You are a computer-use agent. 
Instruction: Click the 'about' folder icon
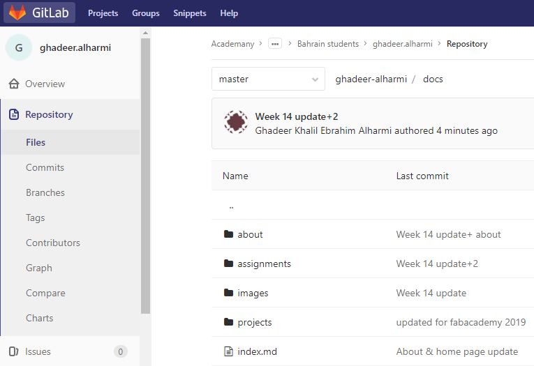tap(228, 234)
